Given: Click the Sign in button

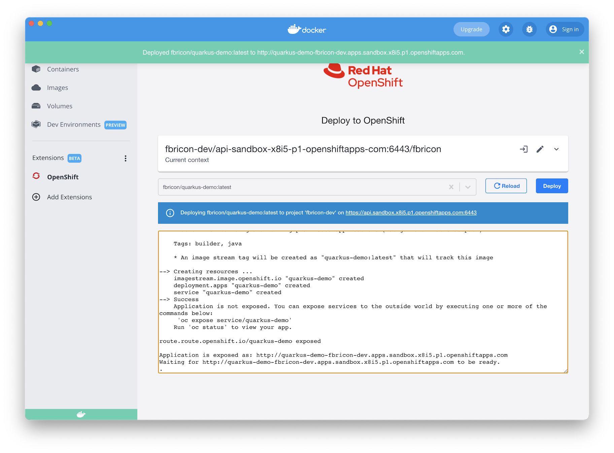Looking at the screenshot, I should tap(565, 29).
